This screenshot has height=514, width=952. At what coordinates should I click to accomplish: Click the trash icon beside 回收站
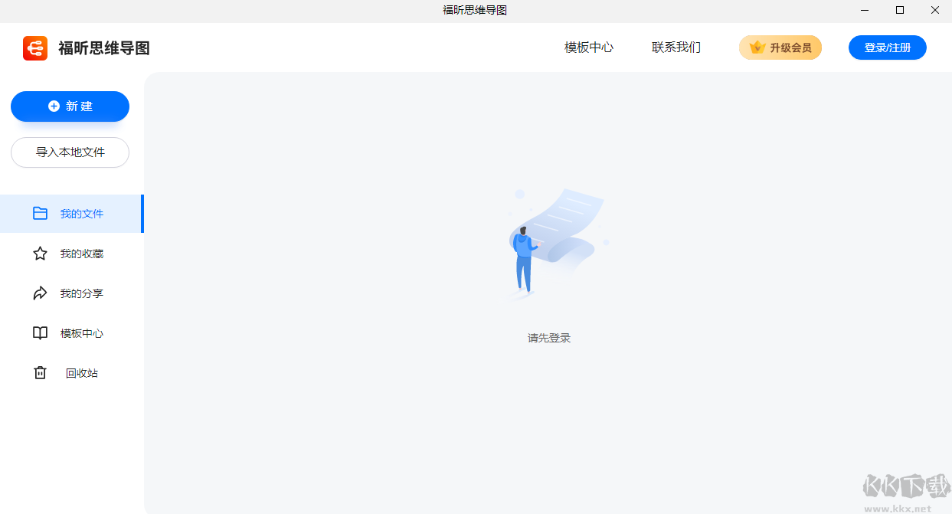pyautogui.click(x=40, y=373)
